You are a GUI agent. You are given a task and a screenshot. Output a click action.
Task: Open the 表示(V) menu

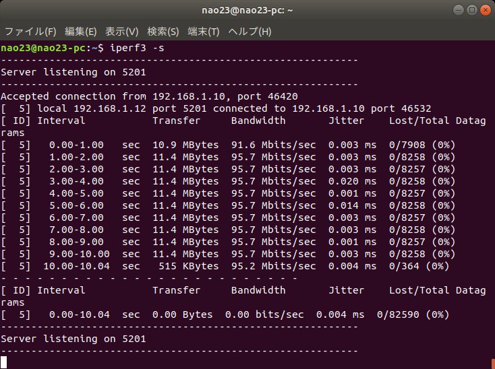(121, 32)
